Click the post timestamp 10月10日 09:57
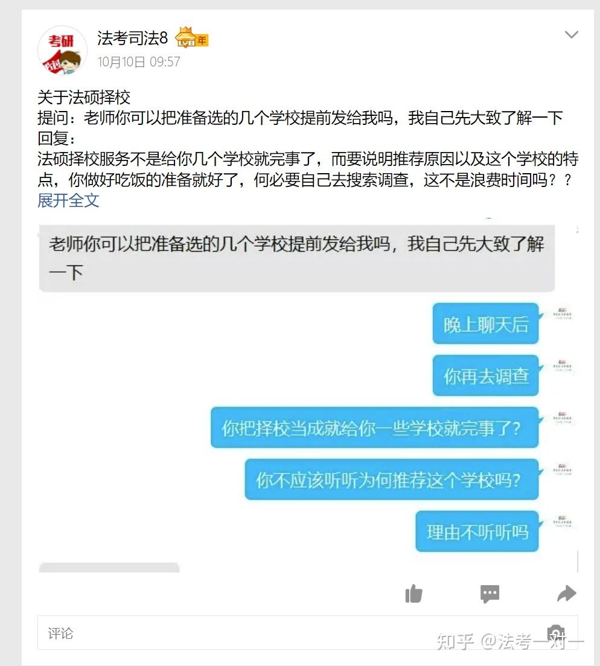 [x=139, y=62]
